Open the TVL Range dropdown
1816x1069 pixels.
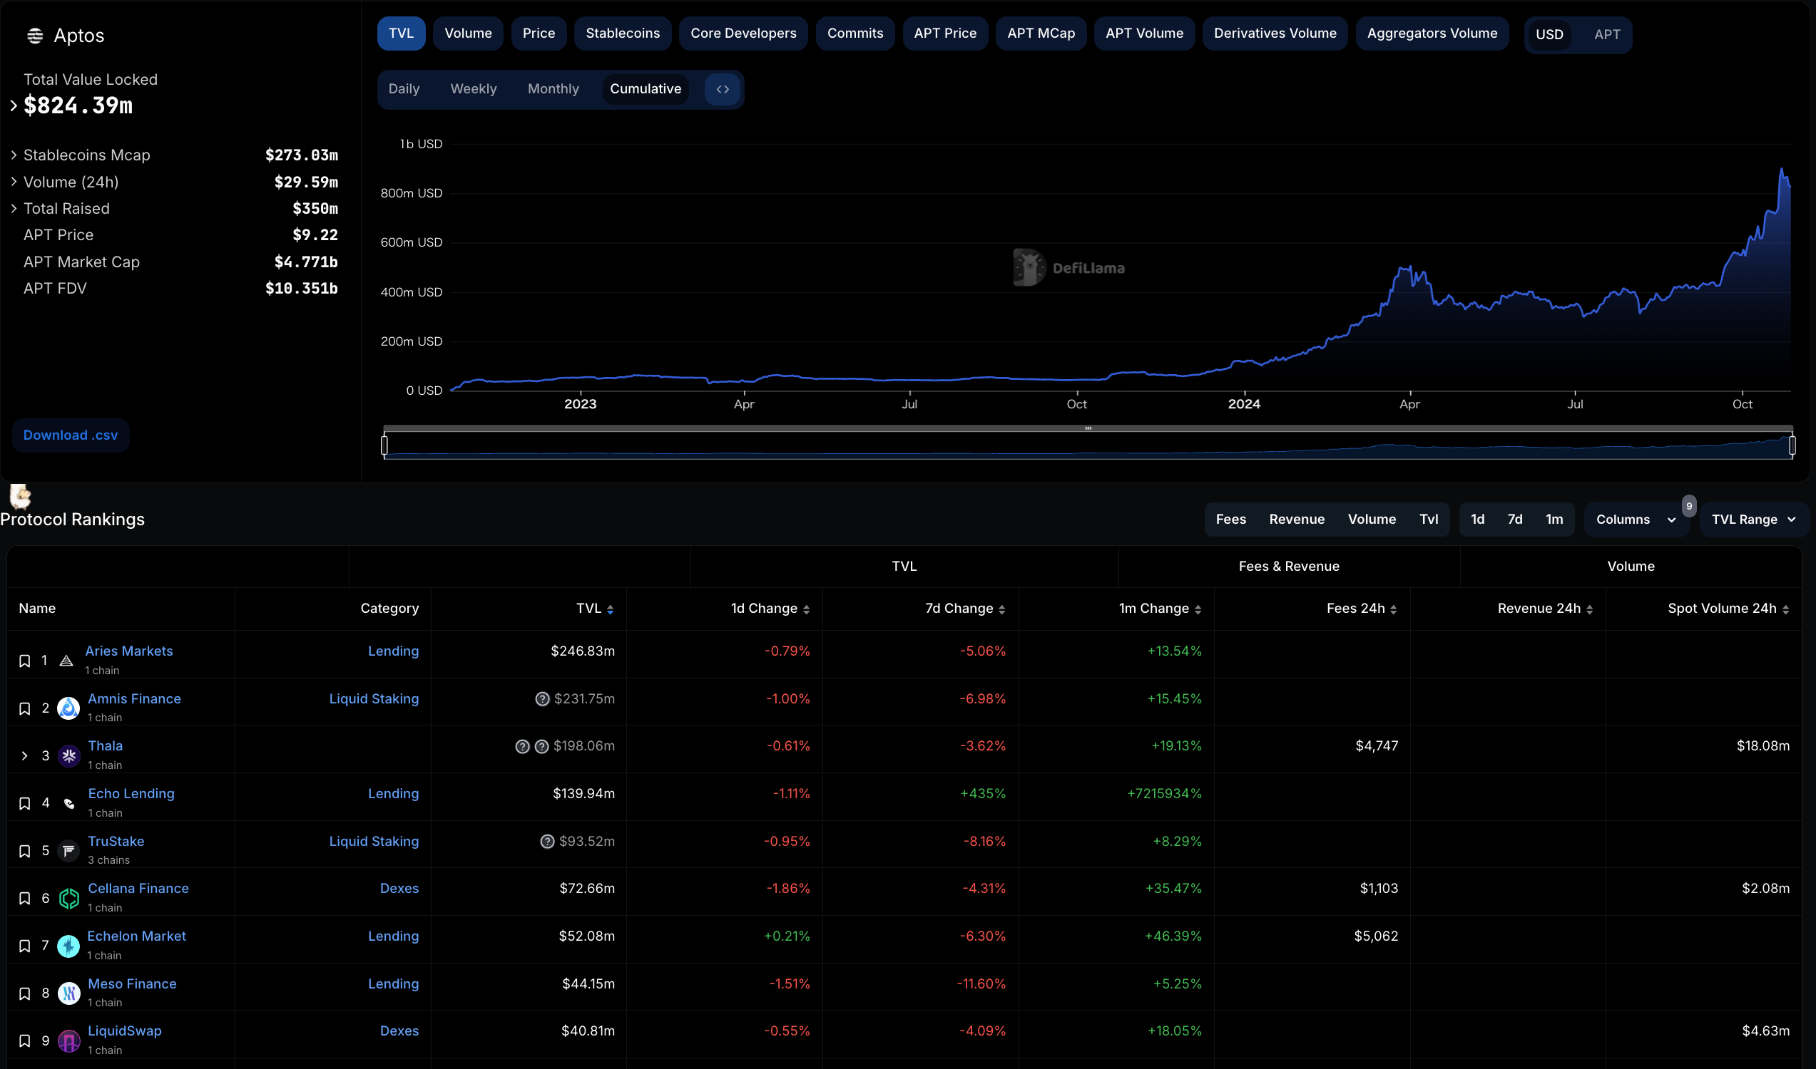click(1753, 520)
